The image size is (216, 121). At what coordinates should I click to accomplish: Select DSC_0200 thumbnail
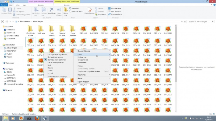click(168, 92)
